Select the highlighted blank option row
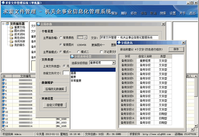The height and width of the screenshot is (137, 199). click(93, 70)
